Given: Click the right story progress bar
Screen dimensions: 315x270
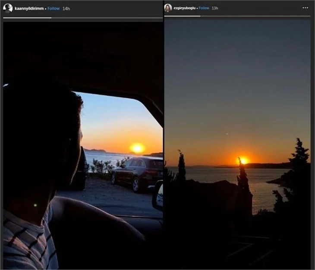Looking at the screenshot, I should [237, 16].
